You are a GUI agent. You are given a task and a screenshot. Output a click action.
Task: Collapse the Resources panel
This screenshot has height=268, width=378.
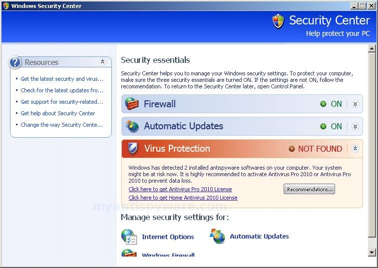(102, 62)
